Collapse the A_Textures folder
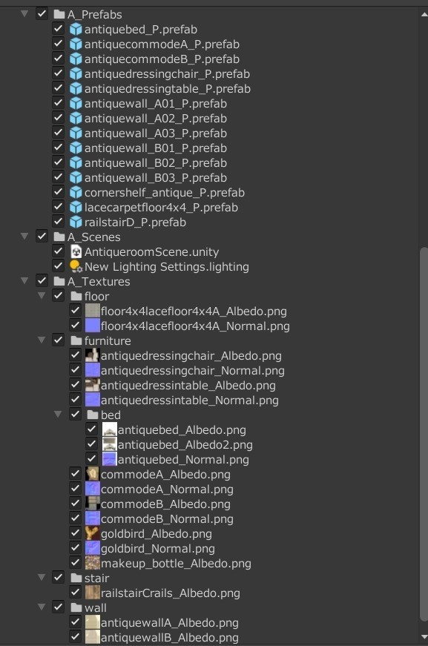 [24, 280]
